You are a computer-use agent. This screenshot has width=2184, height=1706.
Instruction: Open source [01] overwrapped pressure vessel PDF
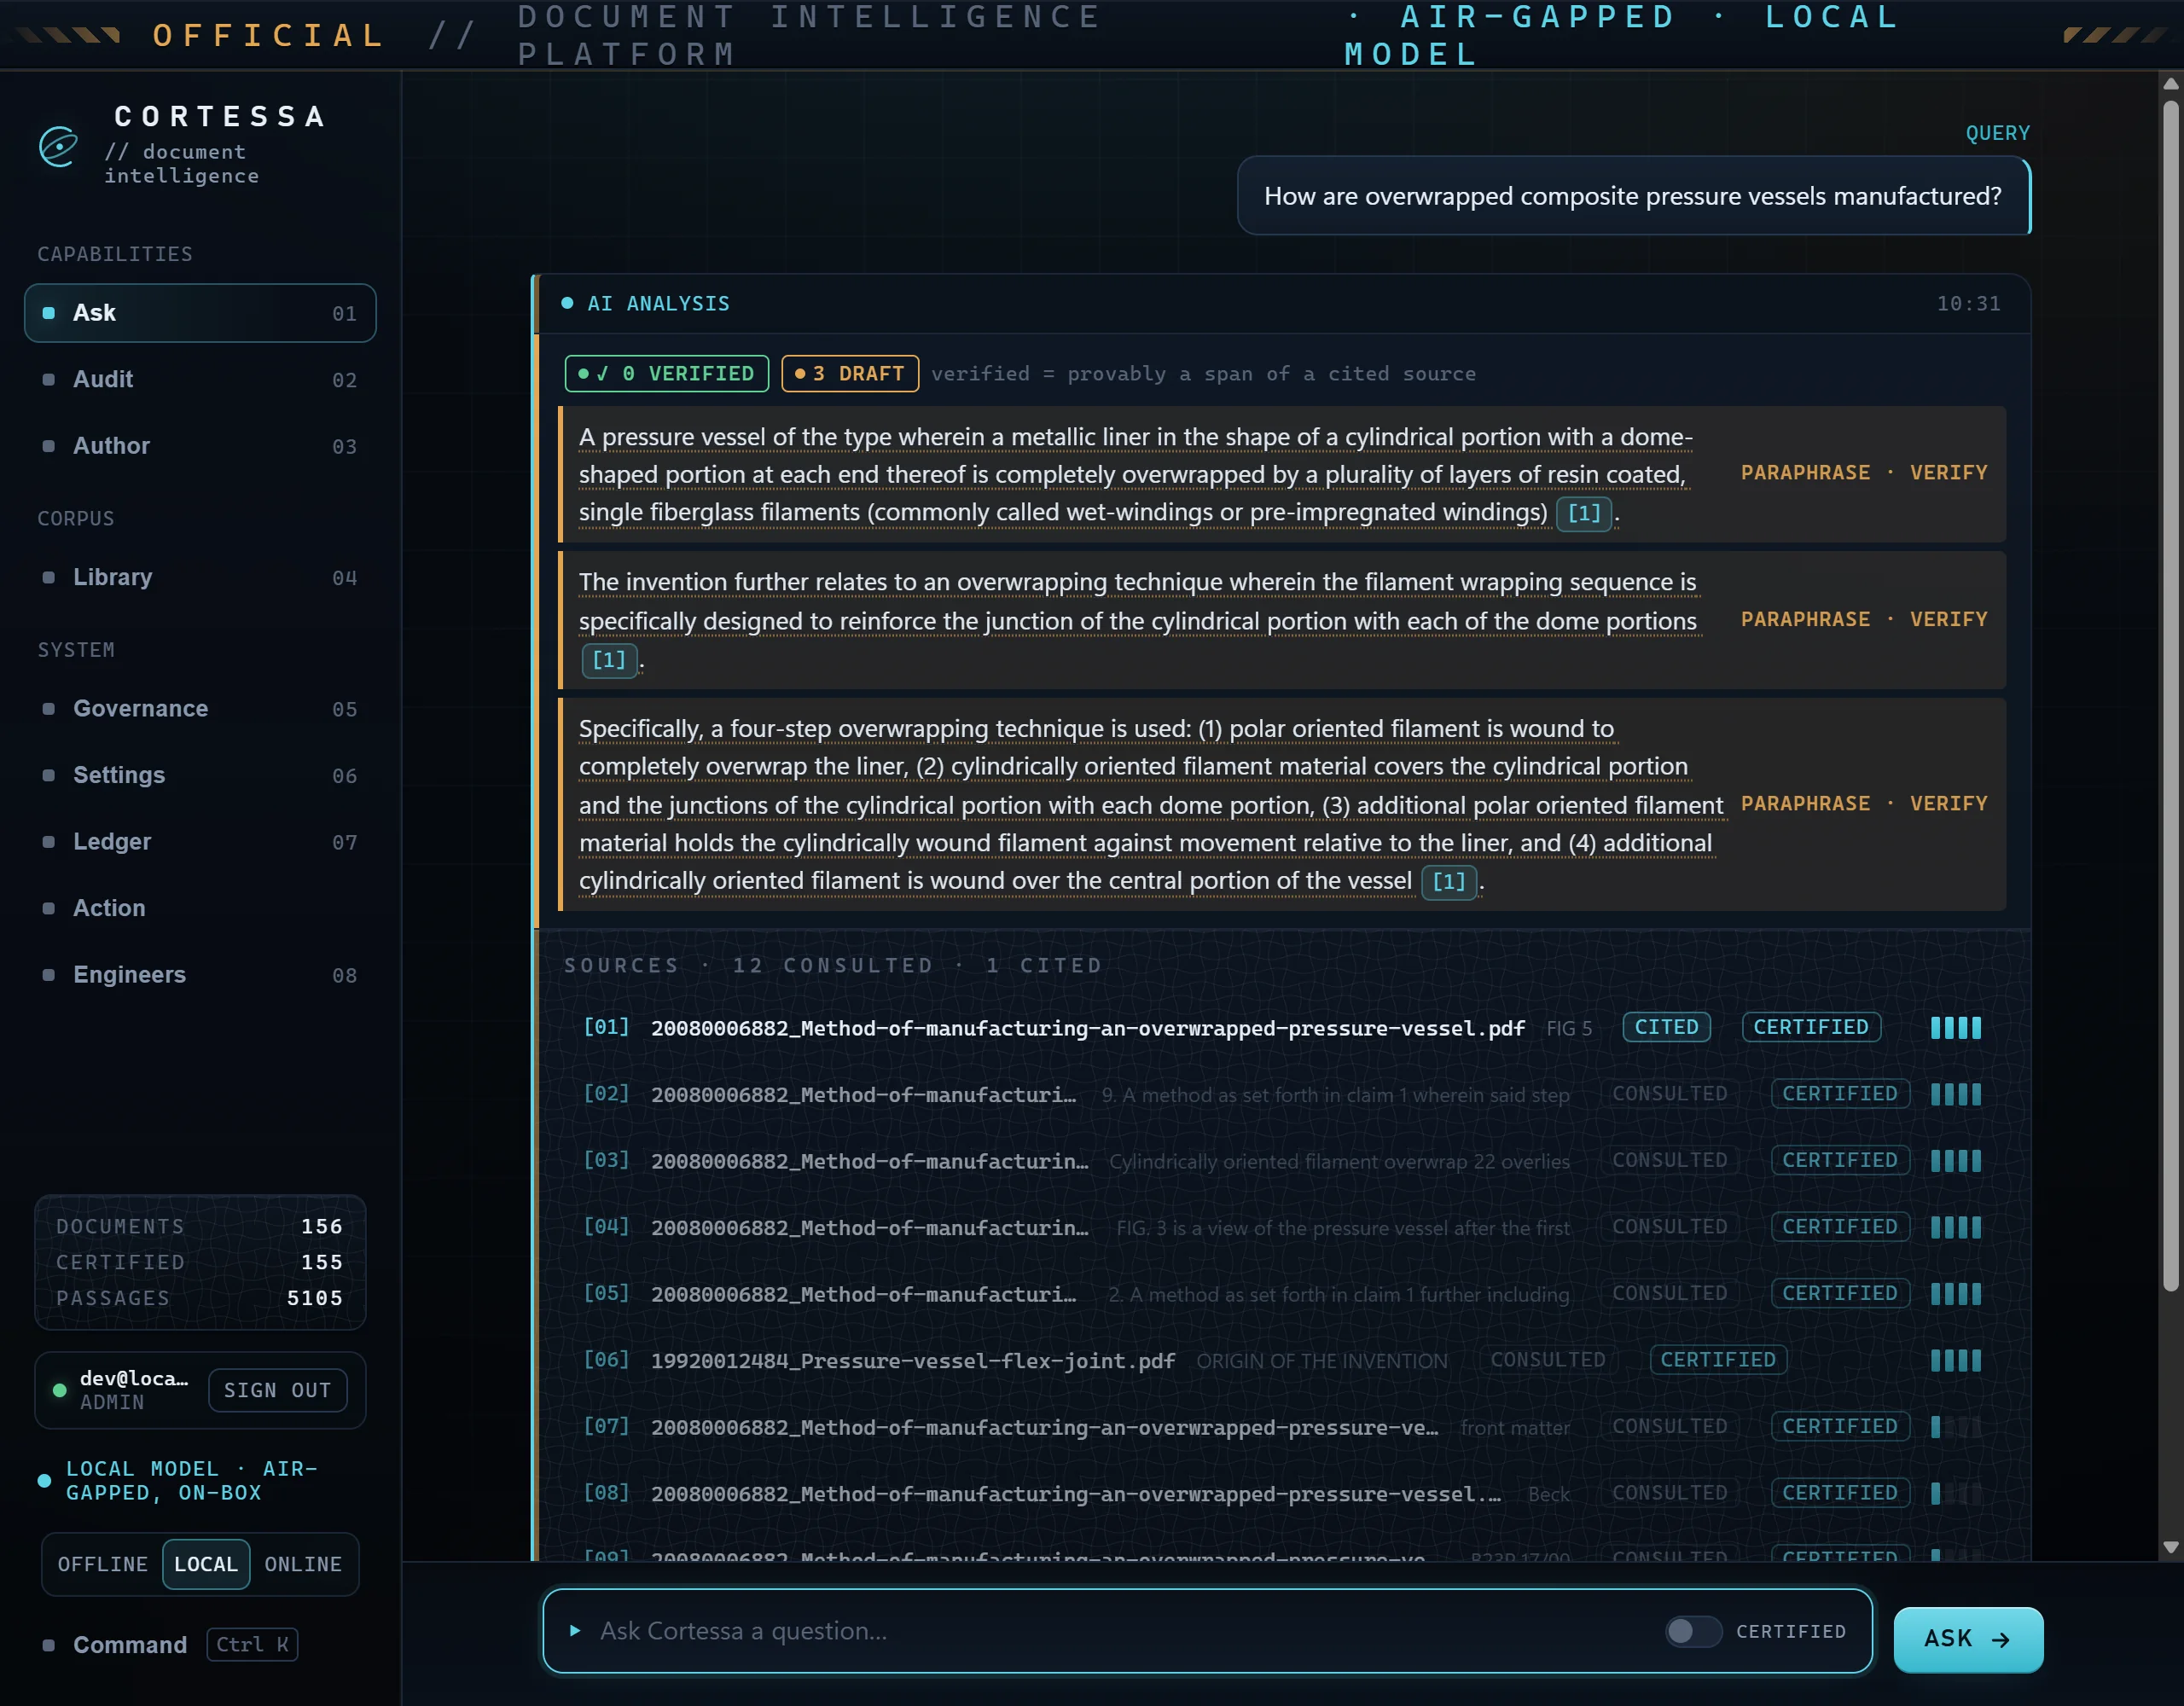click(x=1283, y=1028)
